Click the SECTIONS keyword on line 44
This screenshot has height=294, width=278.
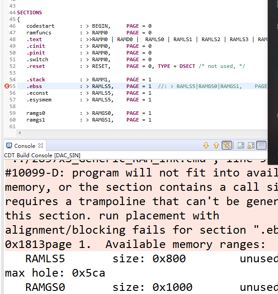29,13
